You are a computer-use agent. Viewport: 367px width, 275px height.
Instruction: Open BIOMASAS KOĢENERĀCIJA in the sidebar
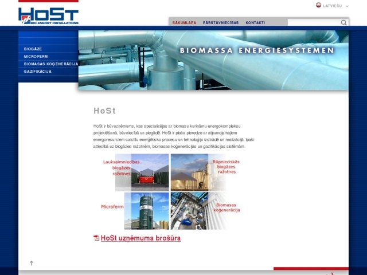51,64
